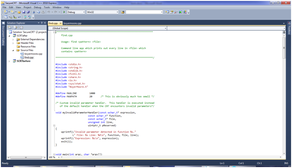Open the File menu
This screenshot has width=292, height=168.
click(5, 7)
